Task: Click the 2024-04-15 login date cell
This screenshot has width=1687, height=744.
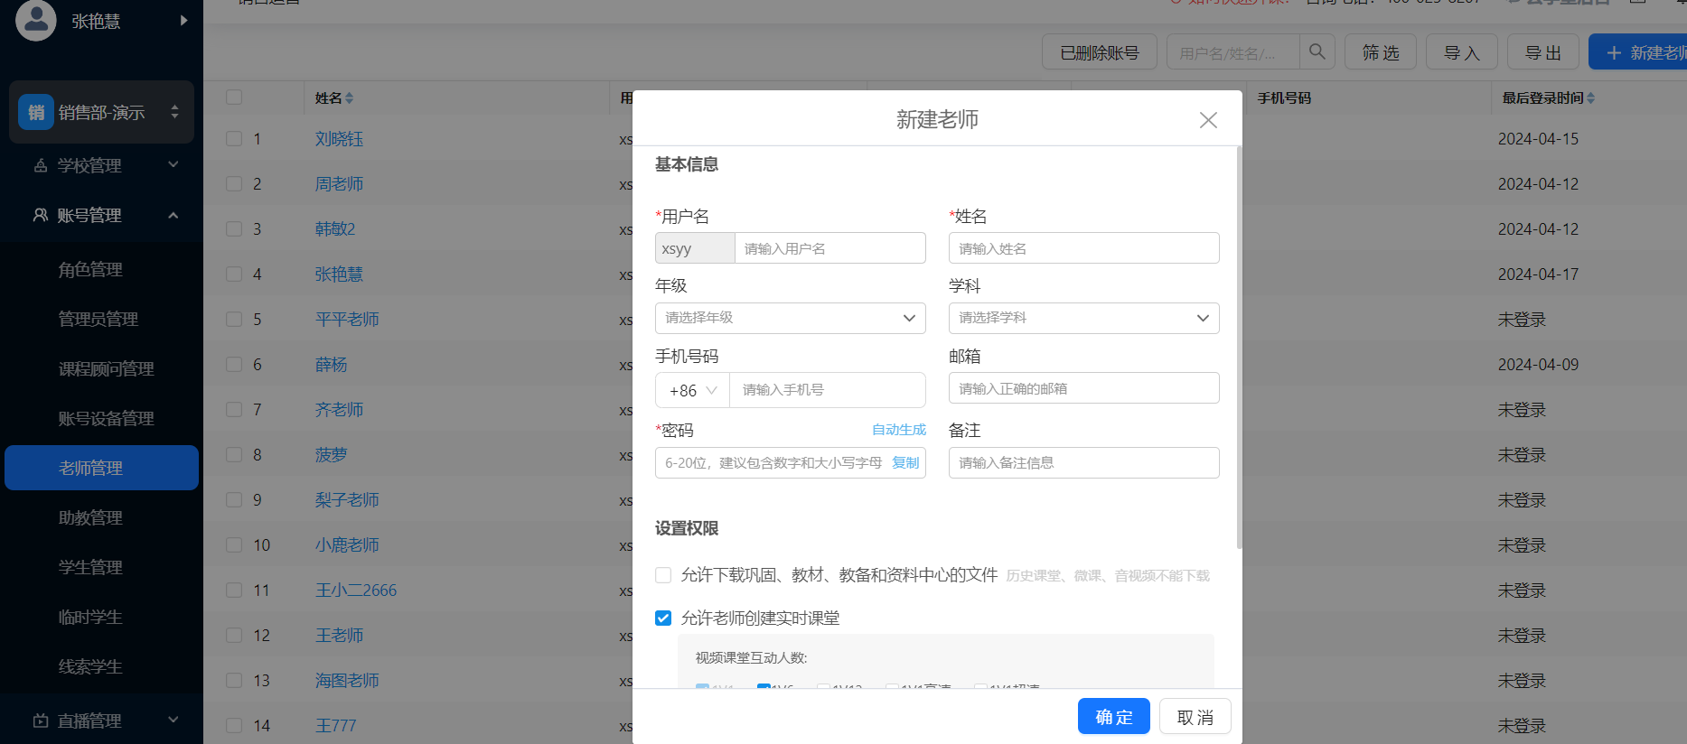Action: click(x=1538, y=139)
